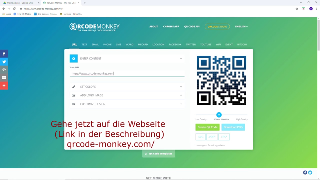Open more share options plus icon
Image resolution: width=320 pixels, height=180 pixels.
click(4, 86)
